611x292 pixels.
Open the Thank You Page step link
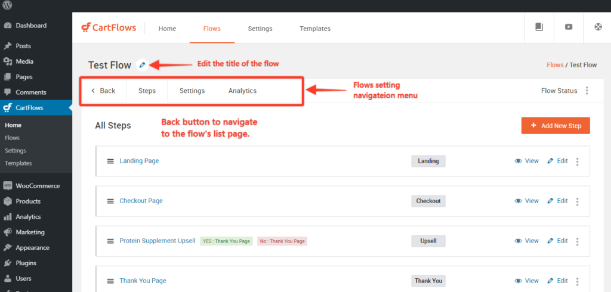coord(143,281)
